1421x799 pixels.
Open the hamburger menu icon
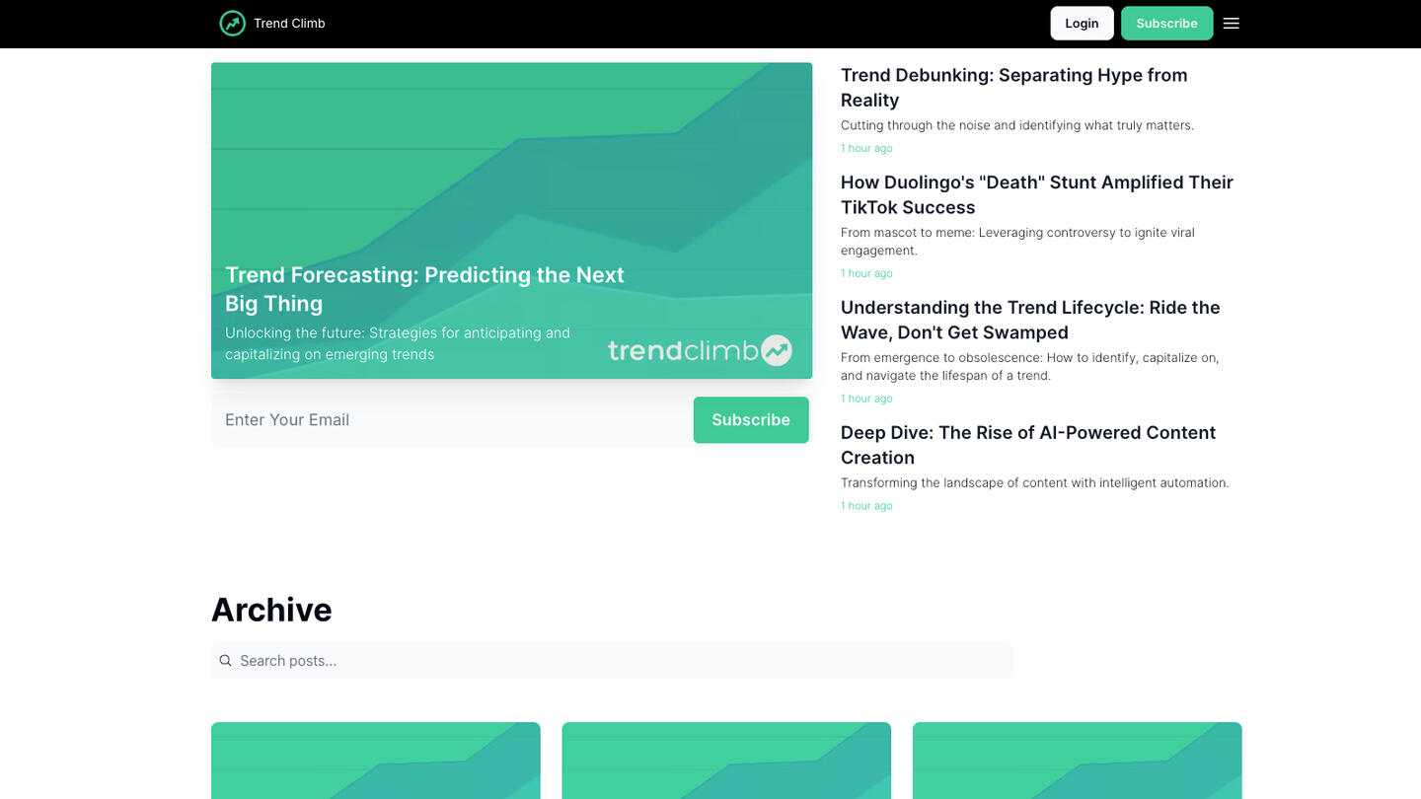click(x=1231, y=24)
